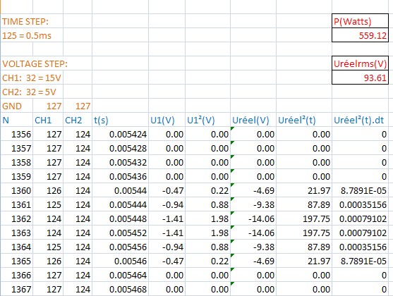Click the Uréel²(t).dt column header cell

360,120
